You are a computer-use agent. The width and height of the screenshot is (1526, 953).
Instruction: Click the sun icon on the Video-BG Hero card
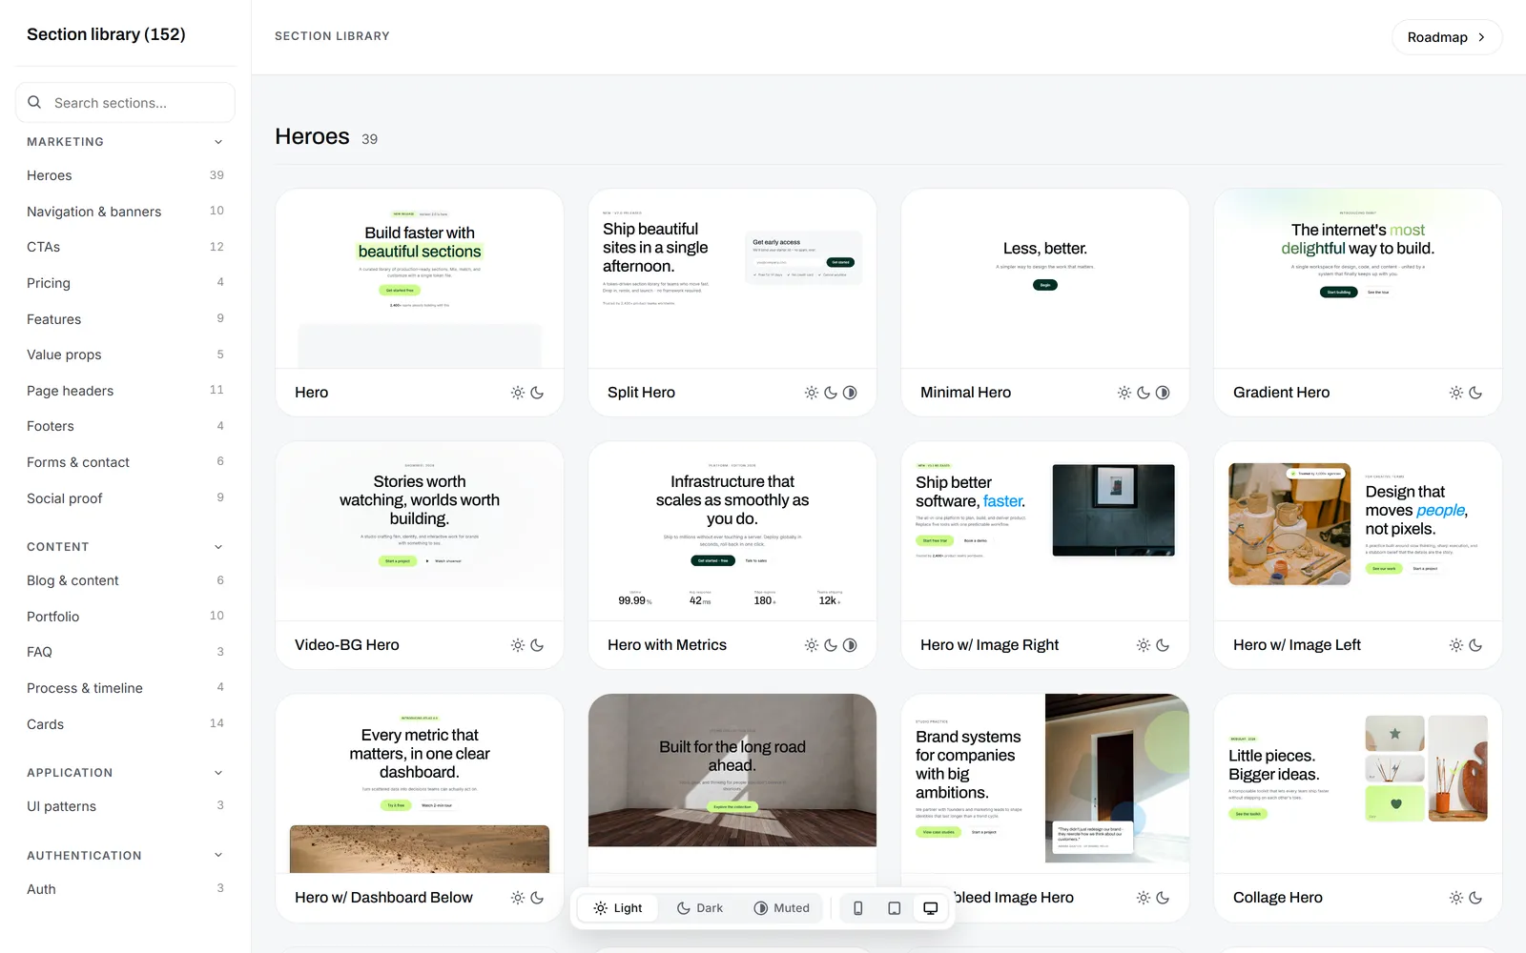click(x=518, y=645)
